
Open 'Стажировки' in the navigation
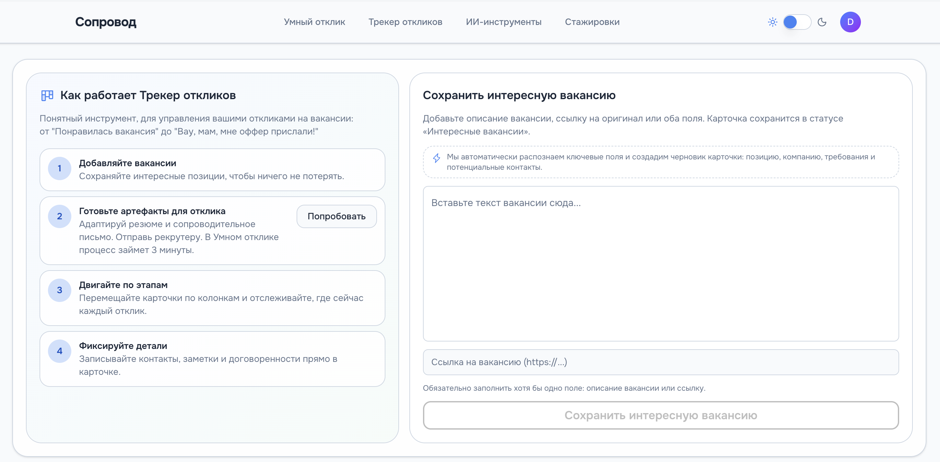click(x=592, y=22)
